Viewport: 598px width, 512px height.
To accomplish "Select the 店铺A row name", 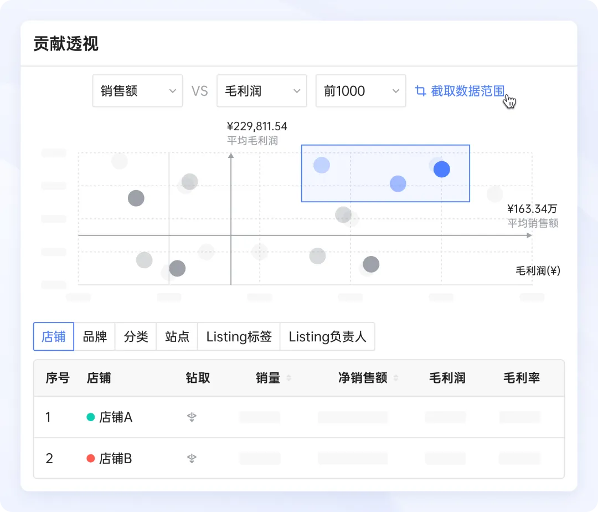I will click(116, 417).
